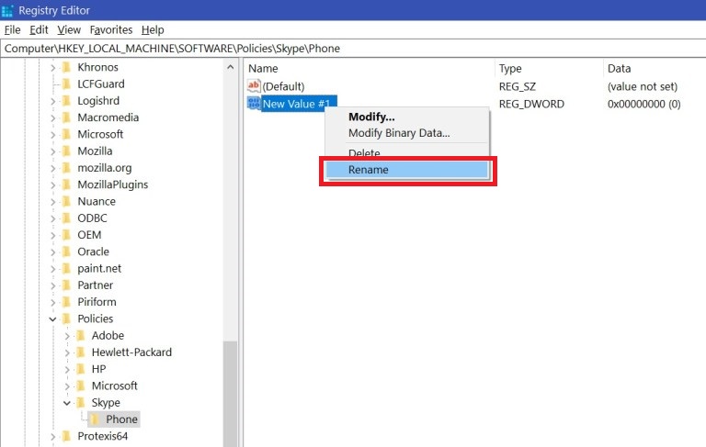
Task: Expand the Microsoft node below Macromedia
Action: tap(52, 135)
